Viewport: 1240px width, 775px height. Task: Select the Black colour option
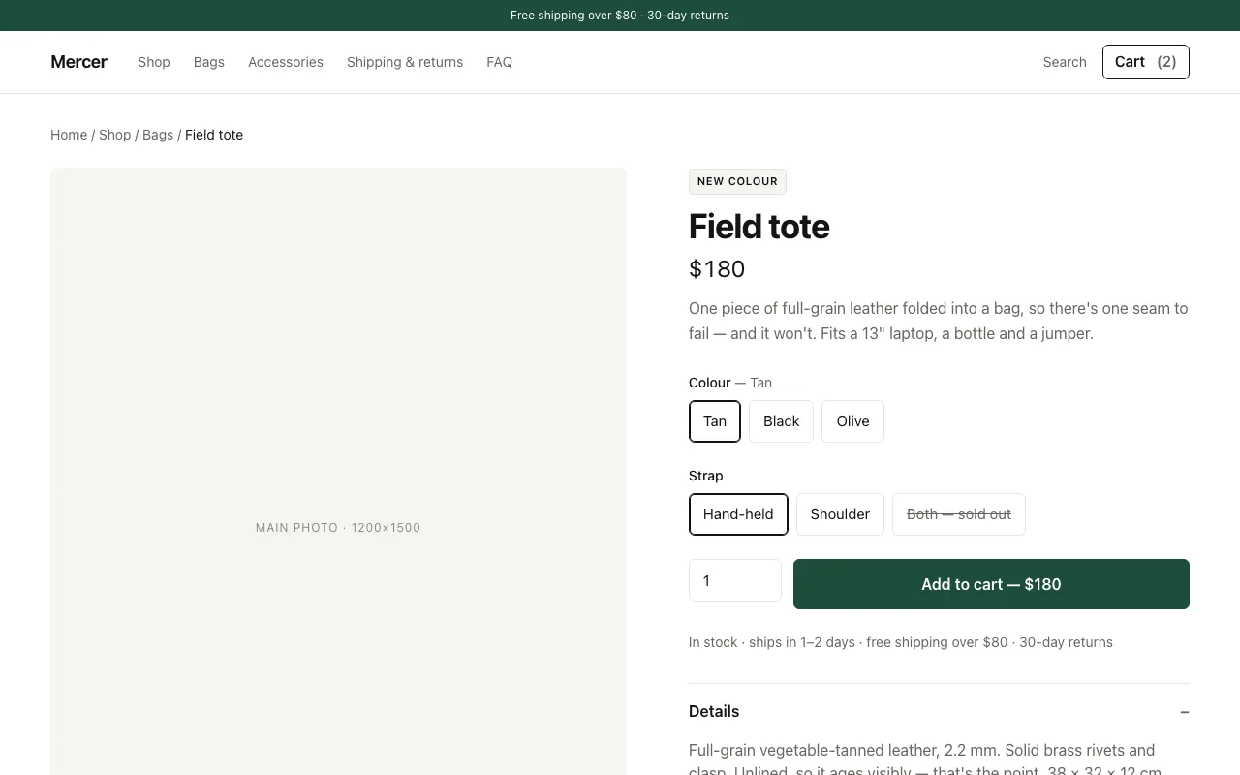tap(781, 421)
